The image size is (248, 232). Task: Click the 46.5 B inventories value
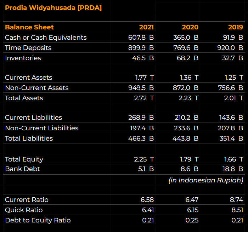pos(143,58)
